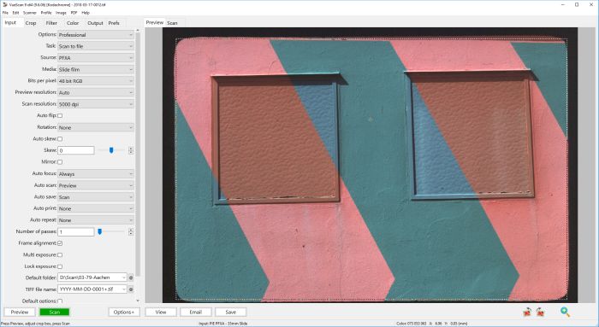Click the Number of passes slider handle
Viewport: 599px width, 327px height.
coord(100,231)
